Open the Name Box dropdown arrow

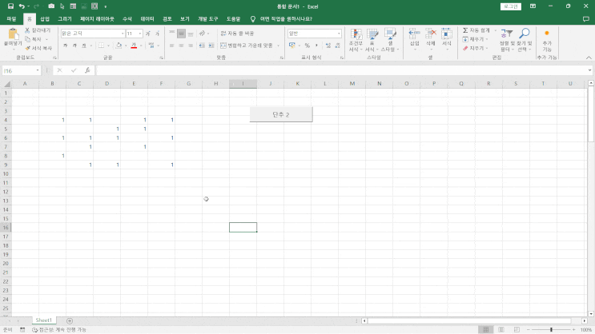pos(38,70)
